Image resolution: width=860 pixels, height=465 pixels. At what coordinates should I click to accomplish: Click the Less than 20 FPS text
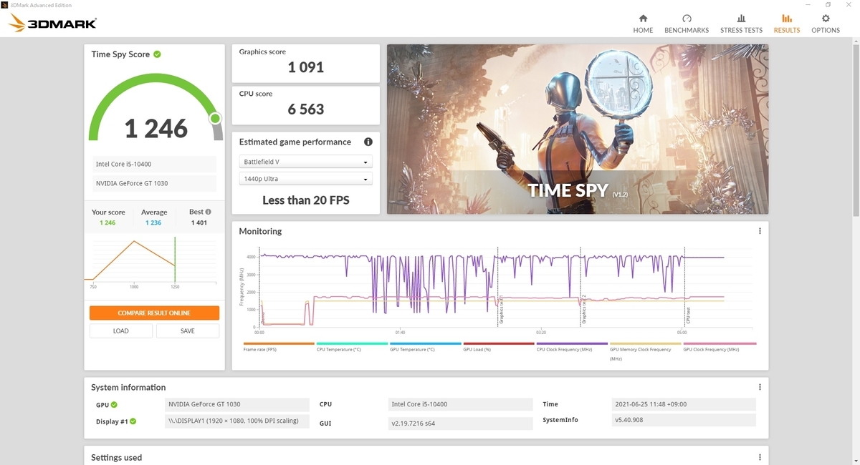[x=306, y=200]
